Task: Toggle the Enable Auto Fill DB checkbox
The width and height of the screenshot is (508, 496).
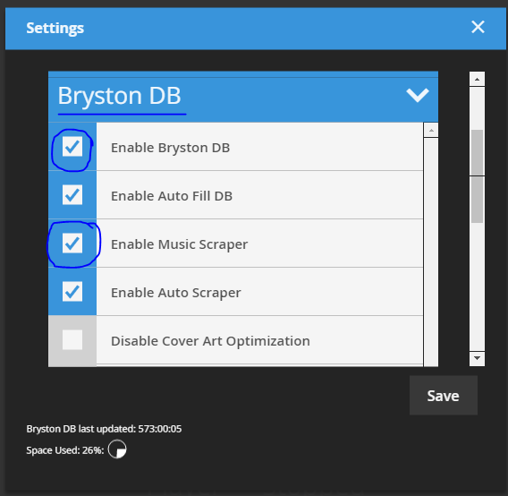Action: pos(72,195)
